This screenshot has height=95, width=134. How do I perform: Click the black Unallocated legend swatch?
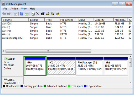tap(4, 86)
